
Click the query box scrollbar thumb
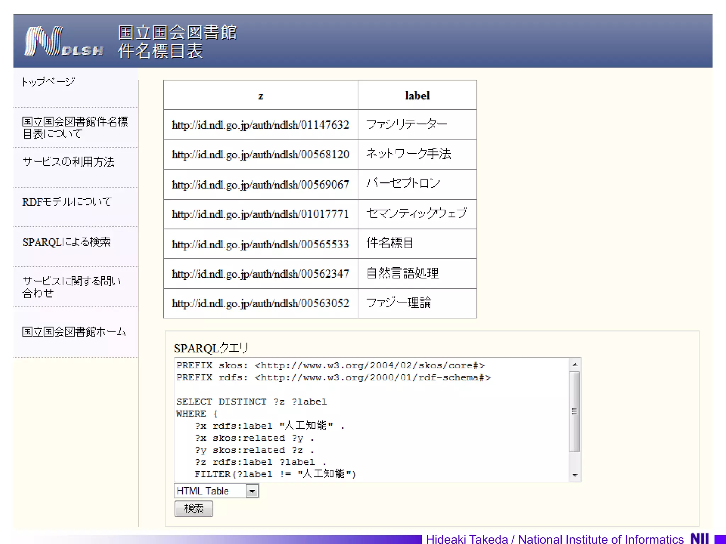[x=574, y=412]
